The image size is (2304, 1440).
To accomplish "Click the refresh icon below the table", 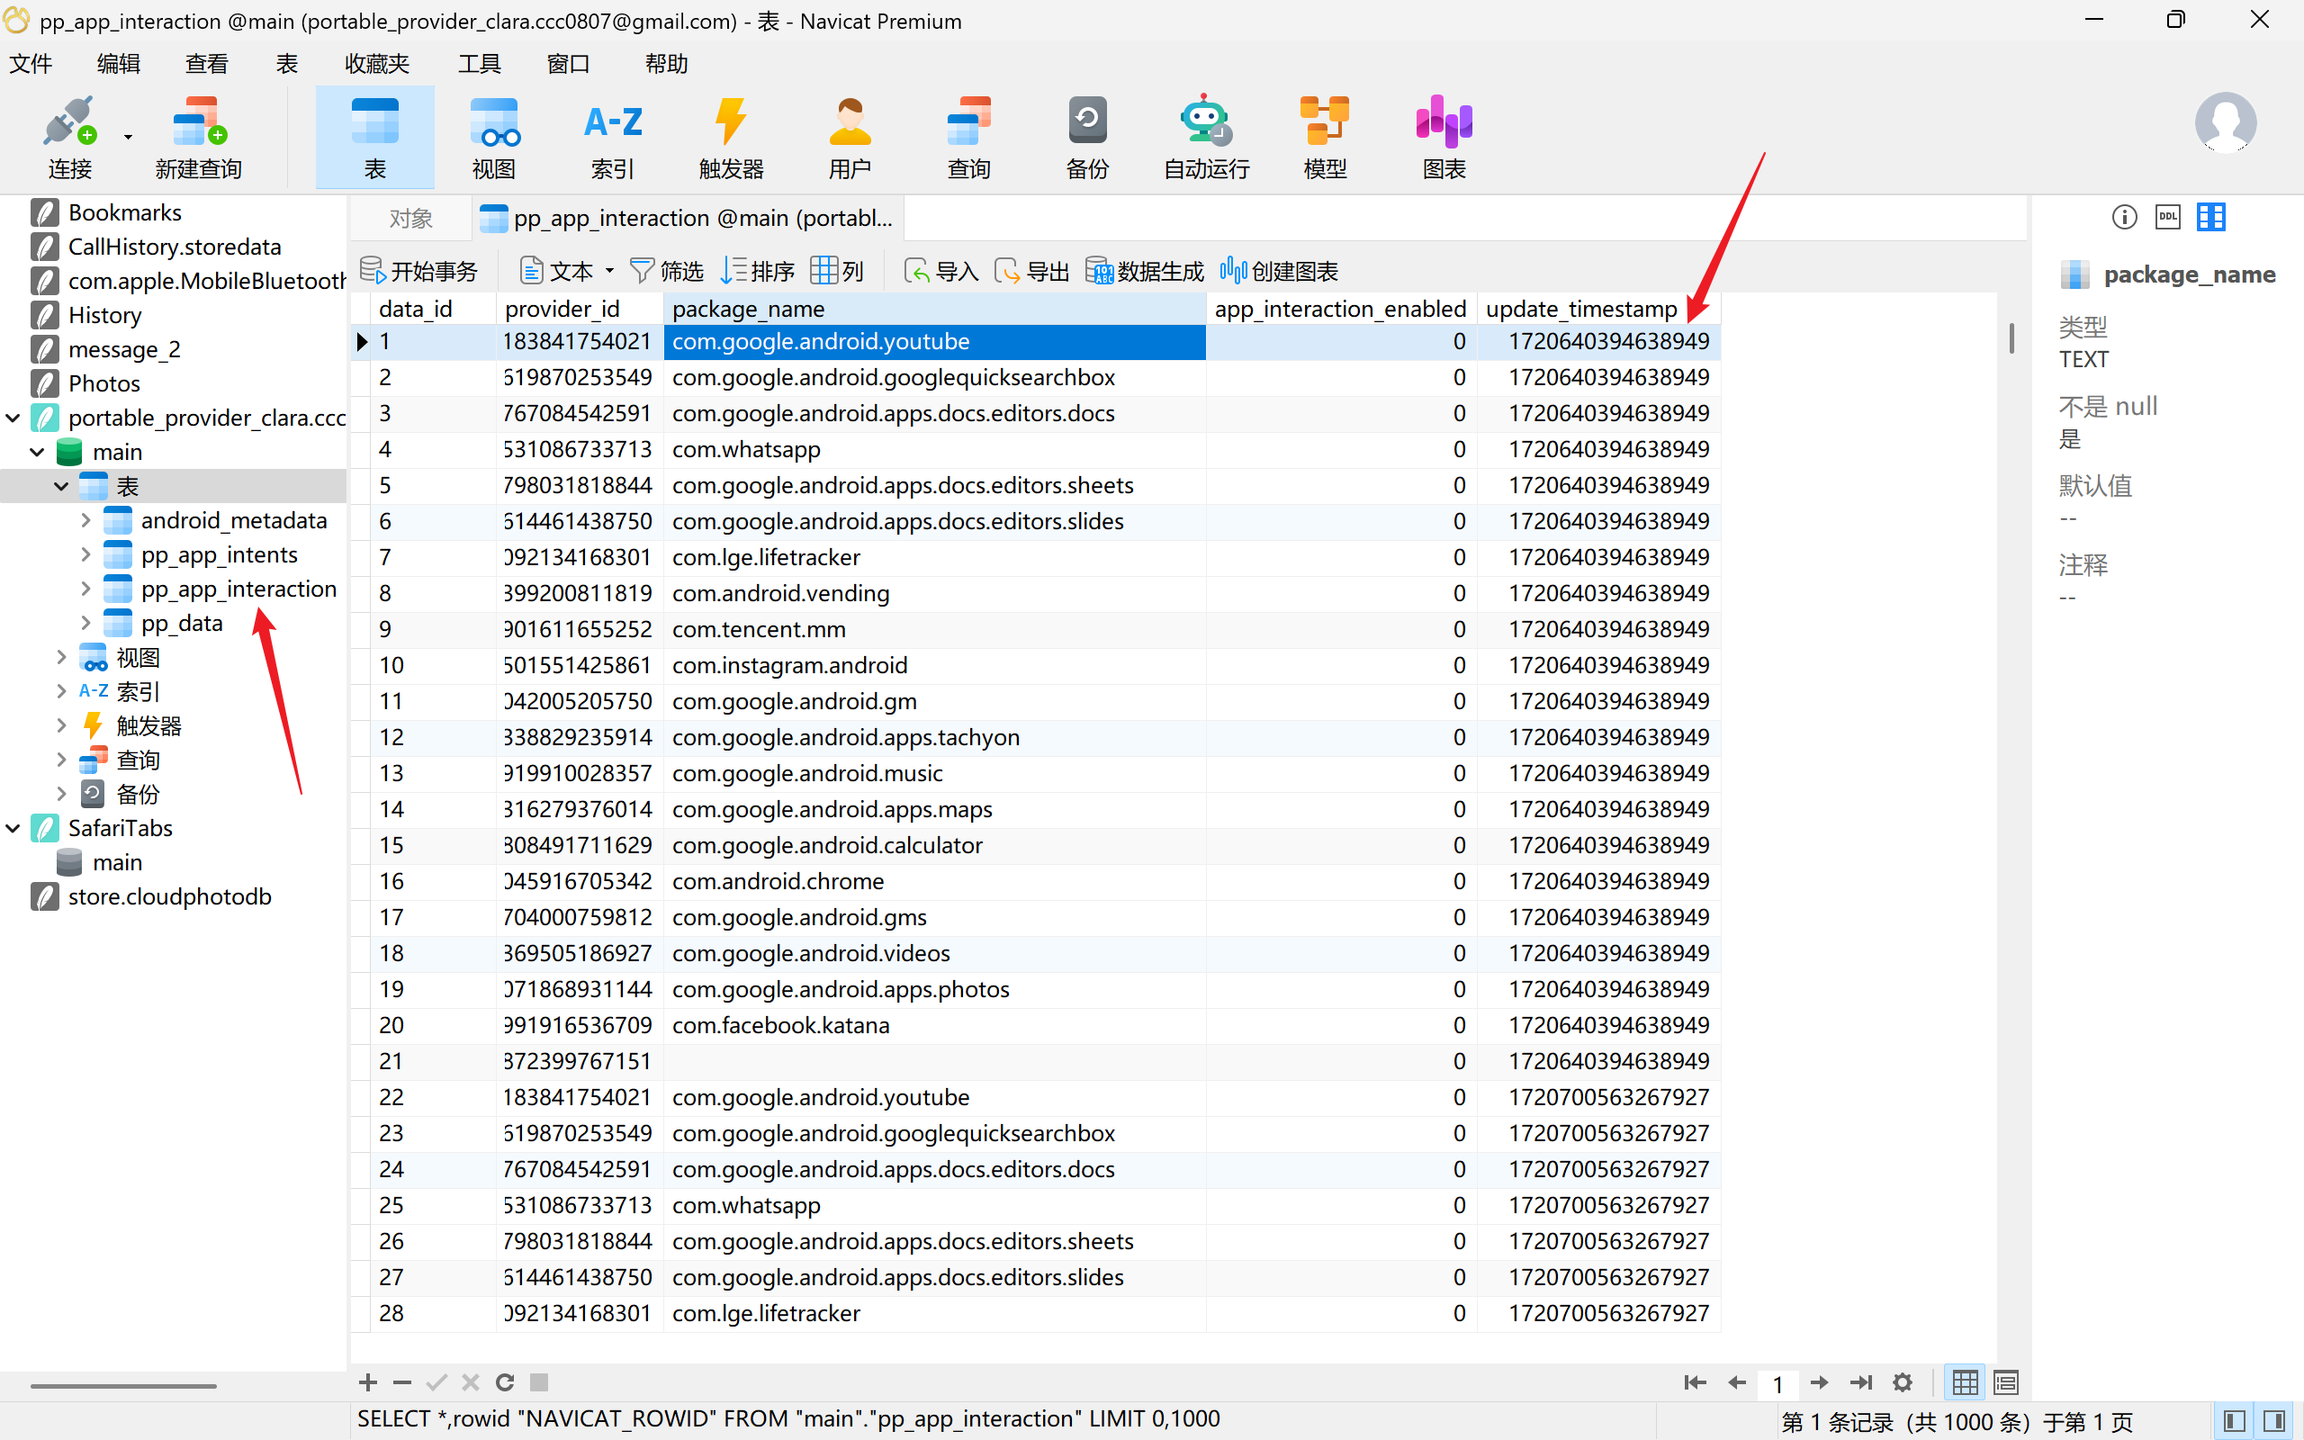I will pyautogui.click(x=505, y=1381).
